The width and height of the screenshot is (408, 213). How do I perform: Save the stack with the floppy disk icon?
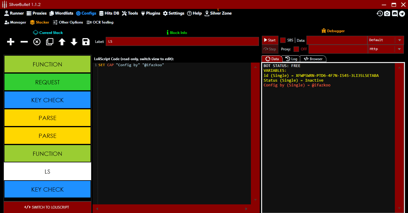coord(86,42)
